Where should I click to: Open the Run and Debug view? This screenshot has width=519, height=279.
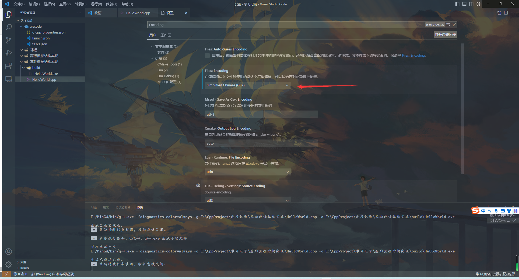coord(9,53)
